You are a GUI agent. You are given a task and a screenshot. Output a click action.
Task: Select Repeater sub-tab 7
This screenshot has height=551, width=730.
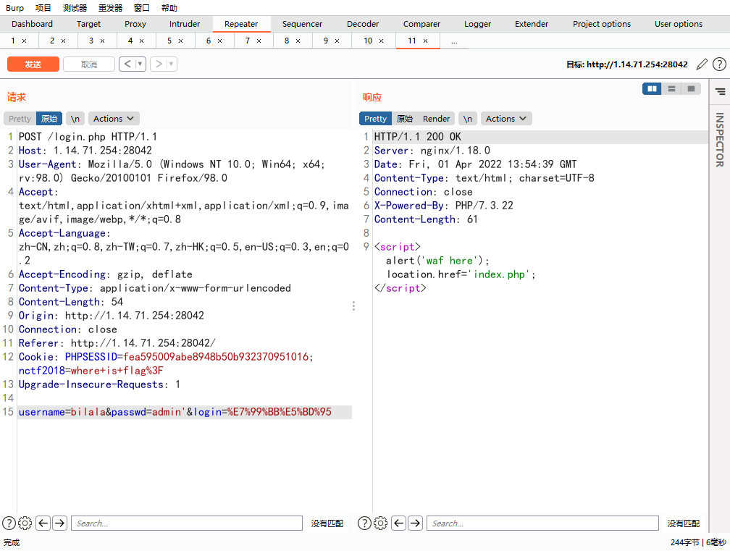click(x=248, y=41)
